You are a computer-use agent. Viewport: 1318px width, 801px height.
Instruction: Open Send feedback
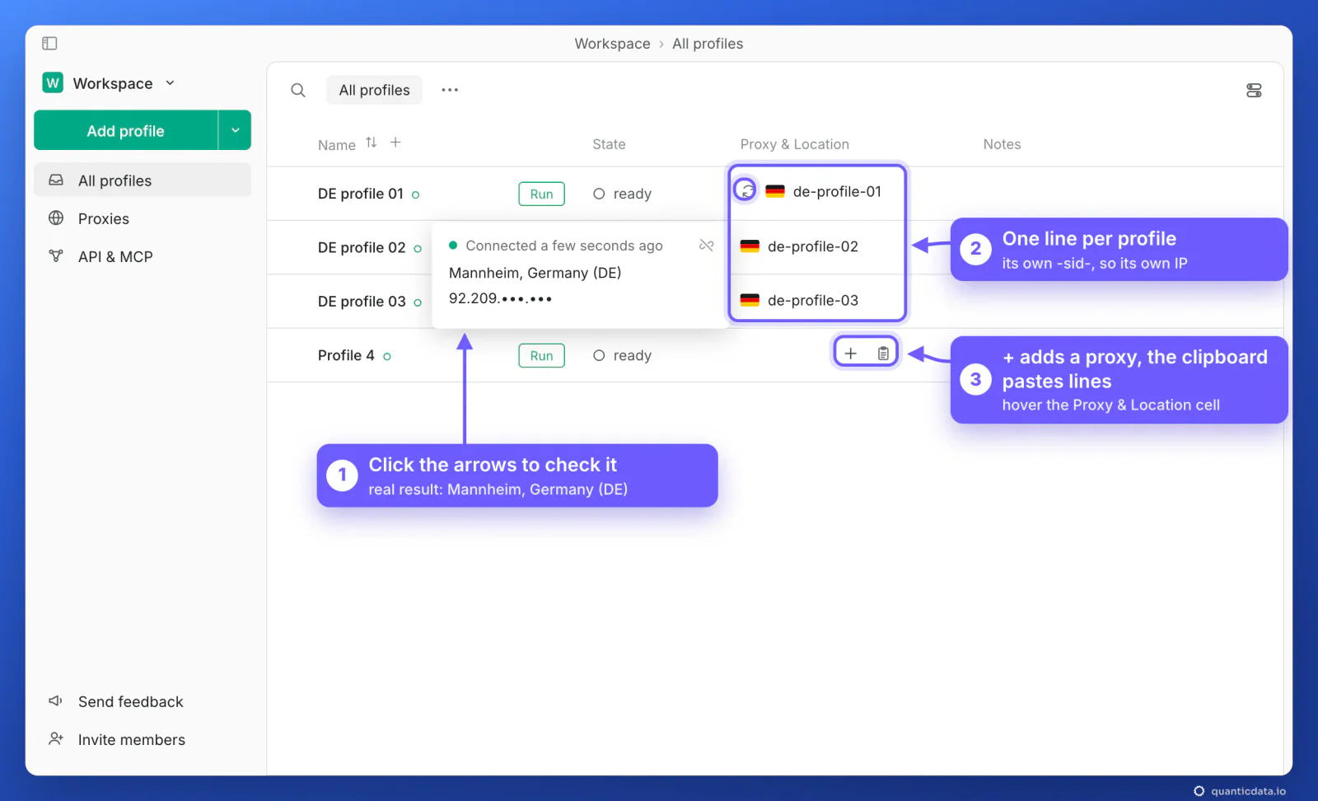click(116, 701)
